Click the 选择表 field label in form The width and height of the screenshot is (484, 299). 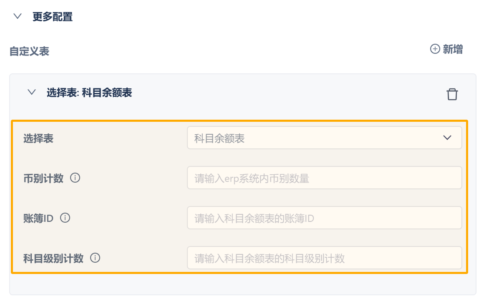(x=38, y=138)
